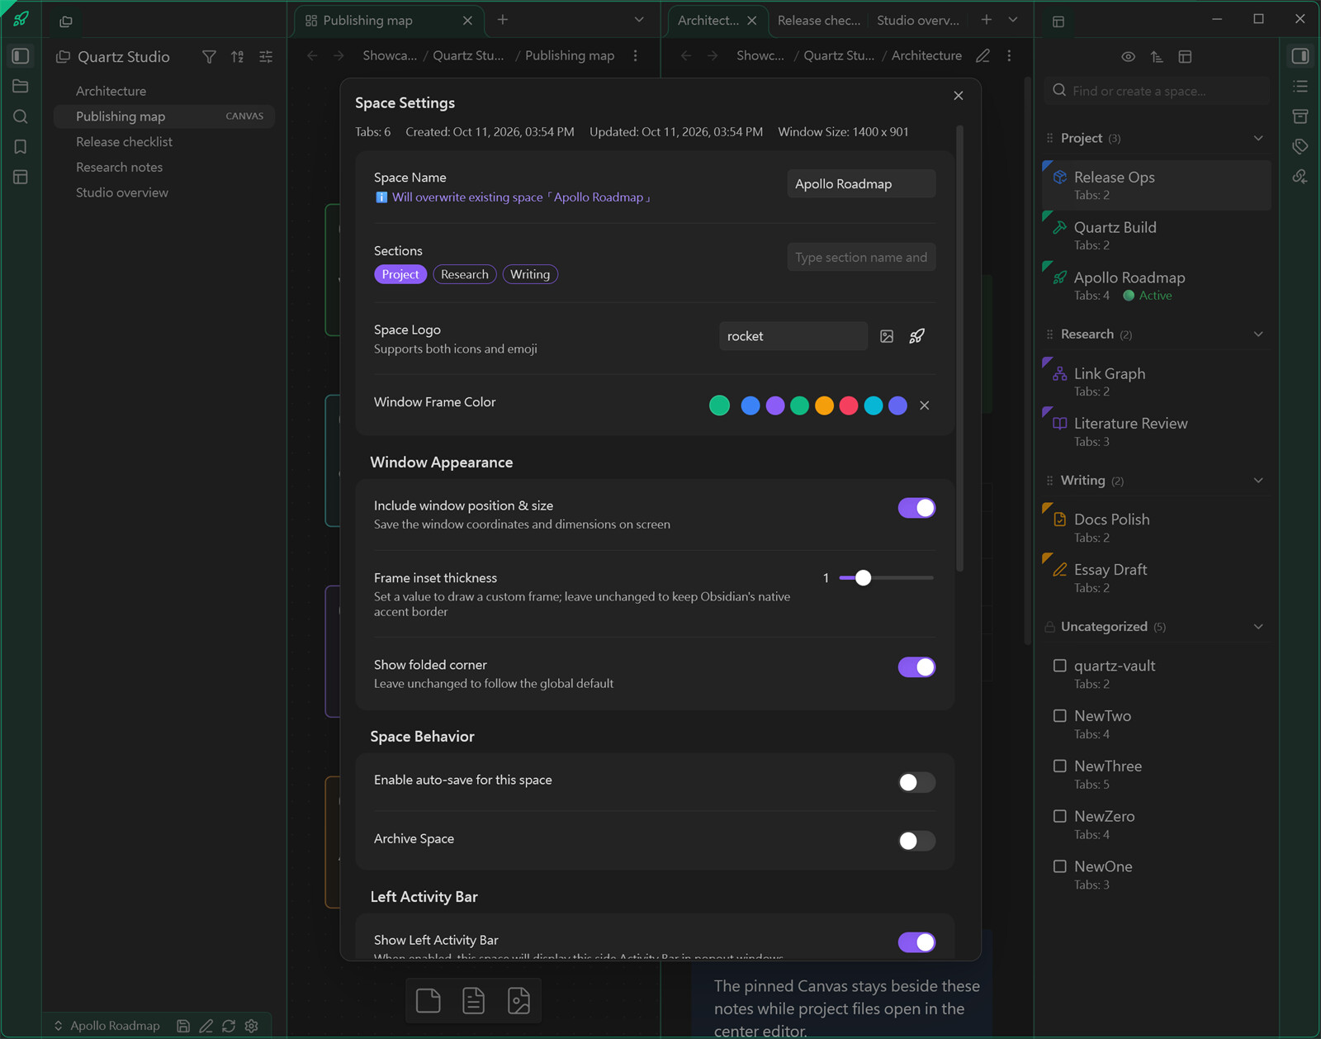
Task: Click the filter icon beside Quartz Studio
Action: tap(209, 57)
